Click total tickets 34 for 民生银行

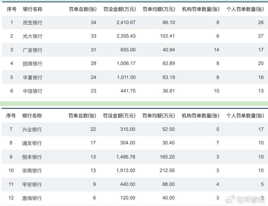coord(93,22)
